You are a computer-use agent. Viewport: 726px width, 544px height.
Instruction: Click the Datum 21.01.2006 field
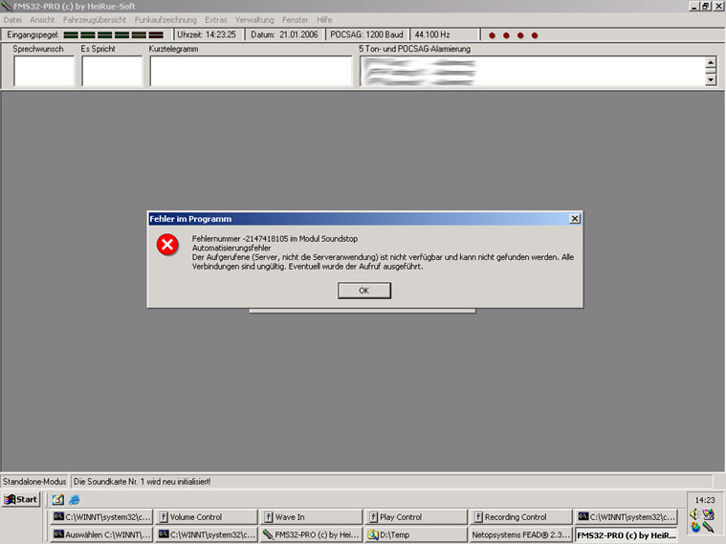tap(285, 34)
